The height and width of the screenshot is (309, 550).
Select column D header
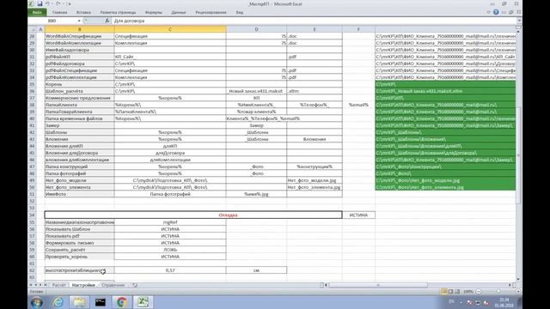pos(256,29)
